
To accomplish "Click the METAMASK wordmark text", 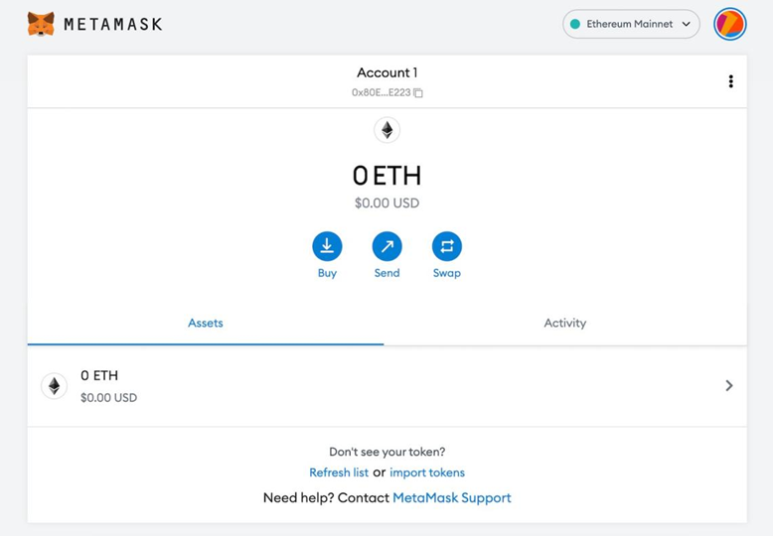I will click(113, 24).
